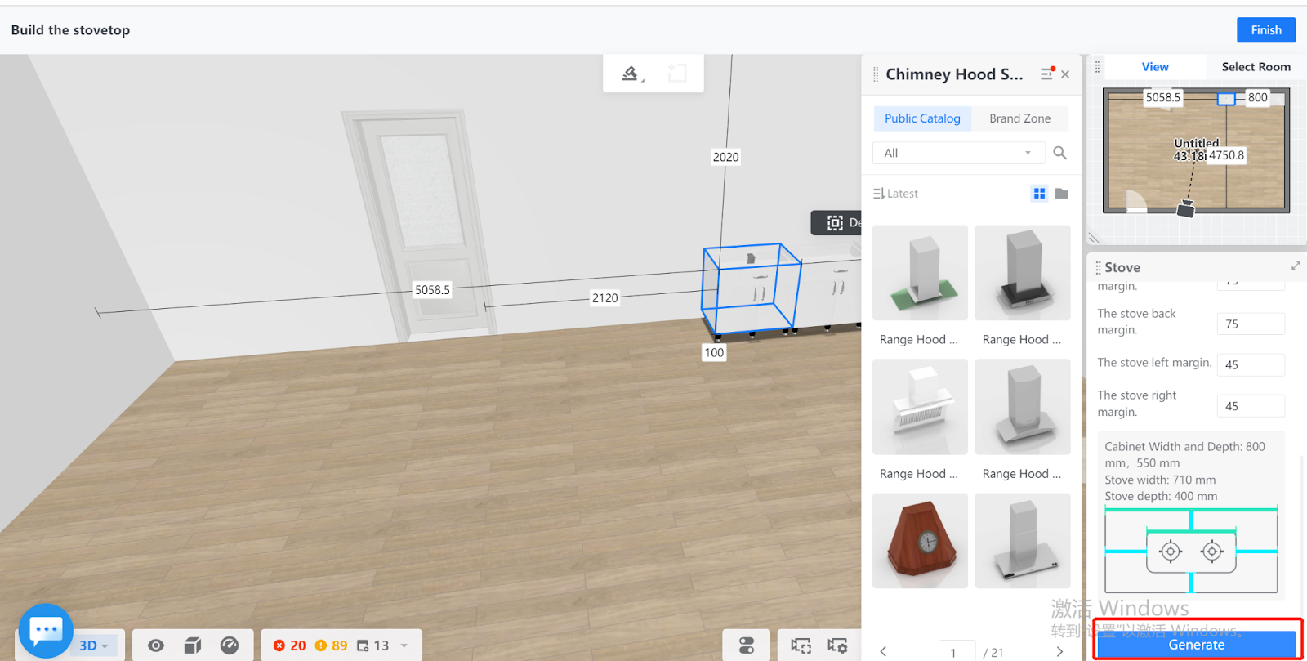Click the catalog search magnifier icon
Screen dimensions: 1307x661
(1059, 153)
